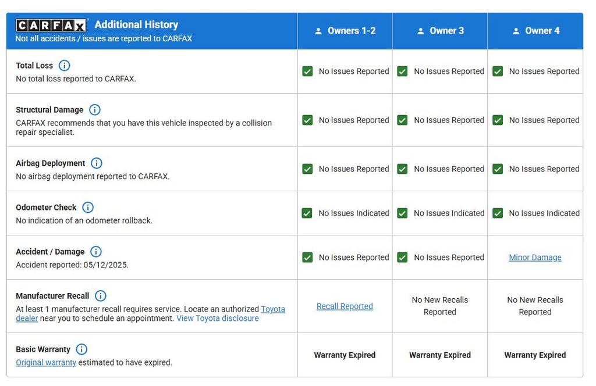Click the CARFAX logo in the header
Screen dimensions: 596x386
[51, 25]
